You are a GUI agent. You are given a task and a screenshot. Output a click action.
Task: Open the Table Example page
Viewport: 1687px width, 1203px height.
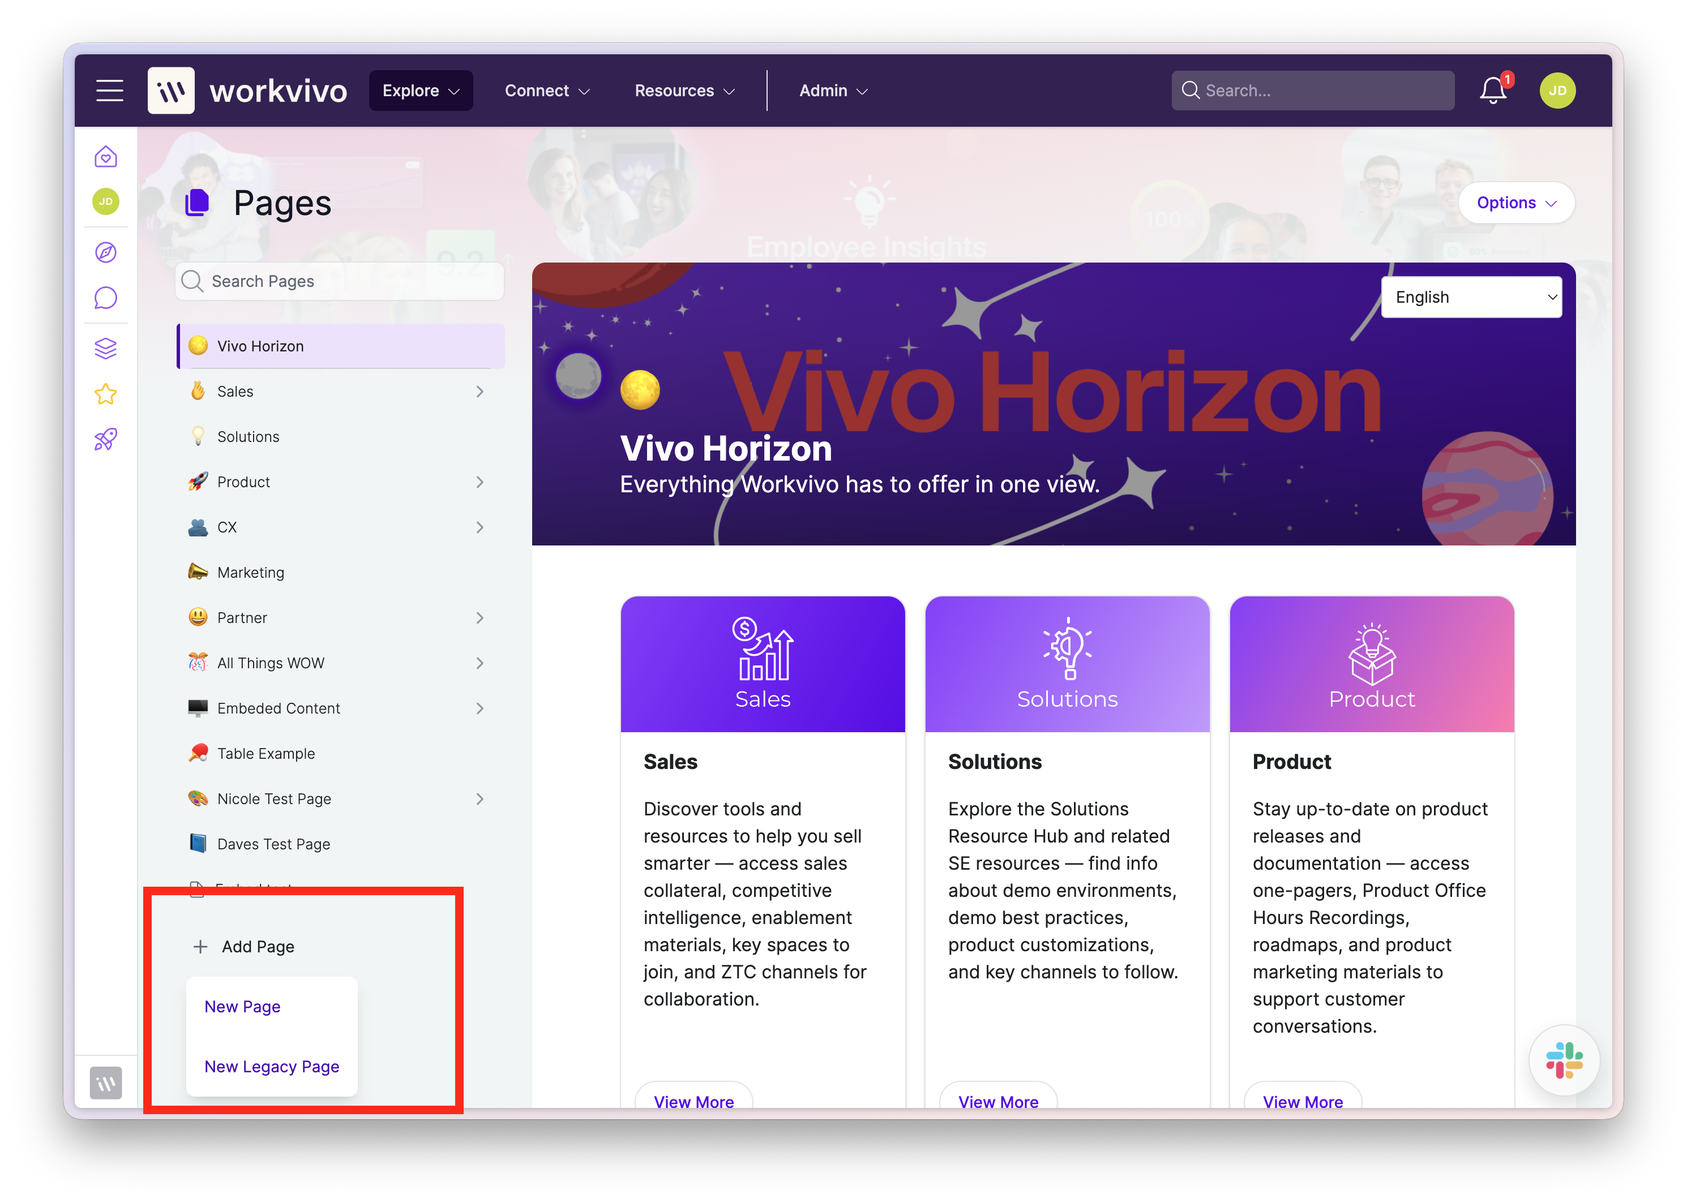341,753
